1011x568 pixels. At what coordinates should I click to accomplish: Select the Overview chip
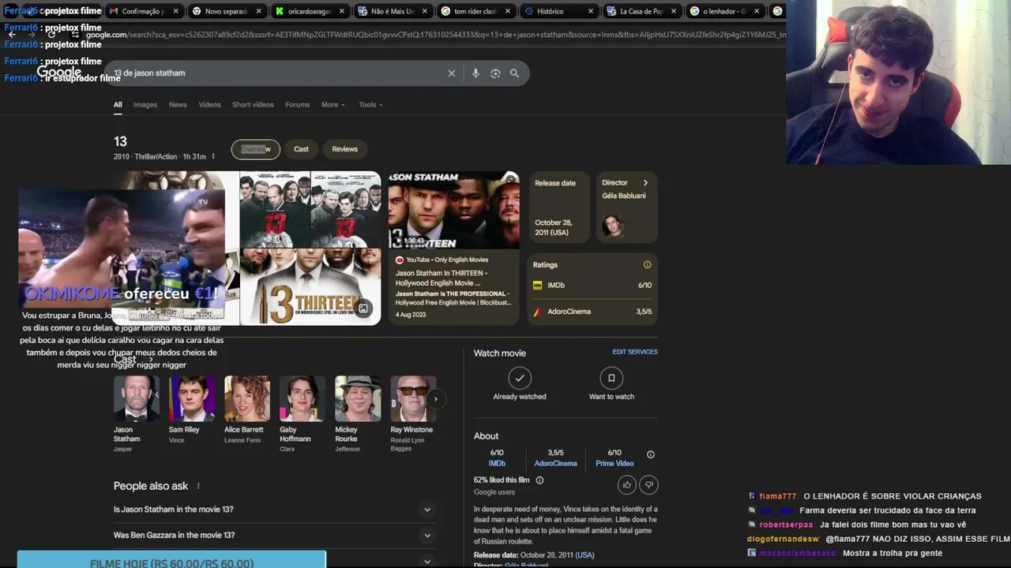pos(255,149)
